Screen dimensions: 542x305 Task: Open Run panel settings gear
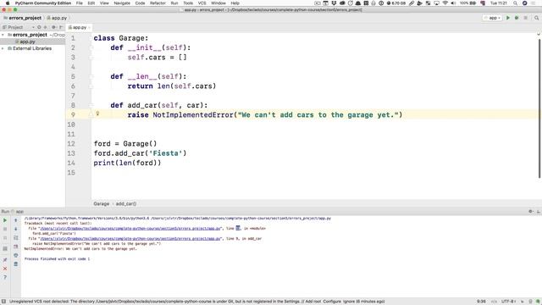[531, 211]
